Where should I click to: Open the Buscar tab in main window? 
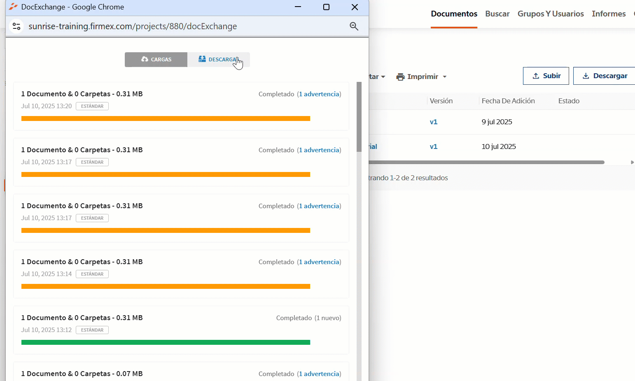[x=497, y=14]
